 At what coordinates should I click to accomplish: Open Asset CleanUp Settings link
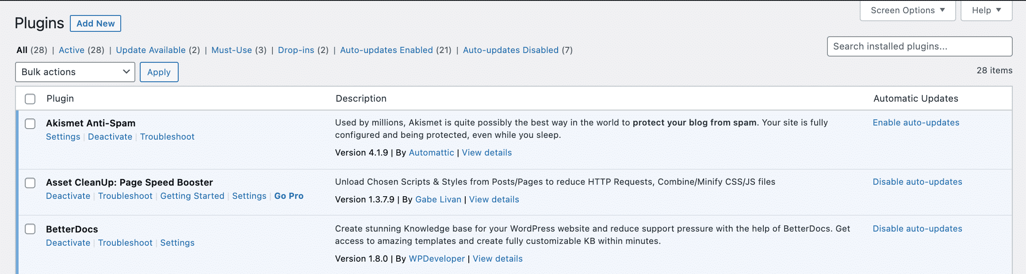(249, 196)
